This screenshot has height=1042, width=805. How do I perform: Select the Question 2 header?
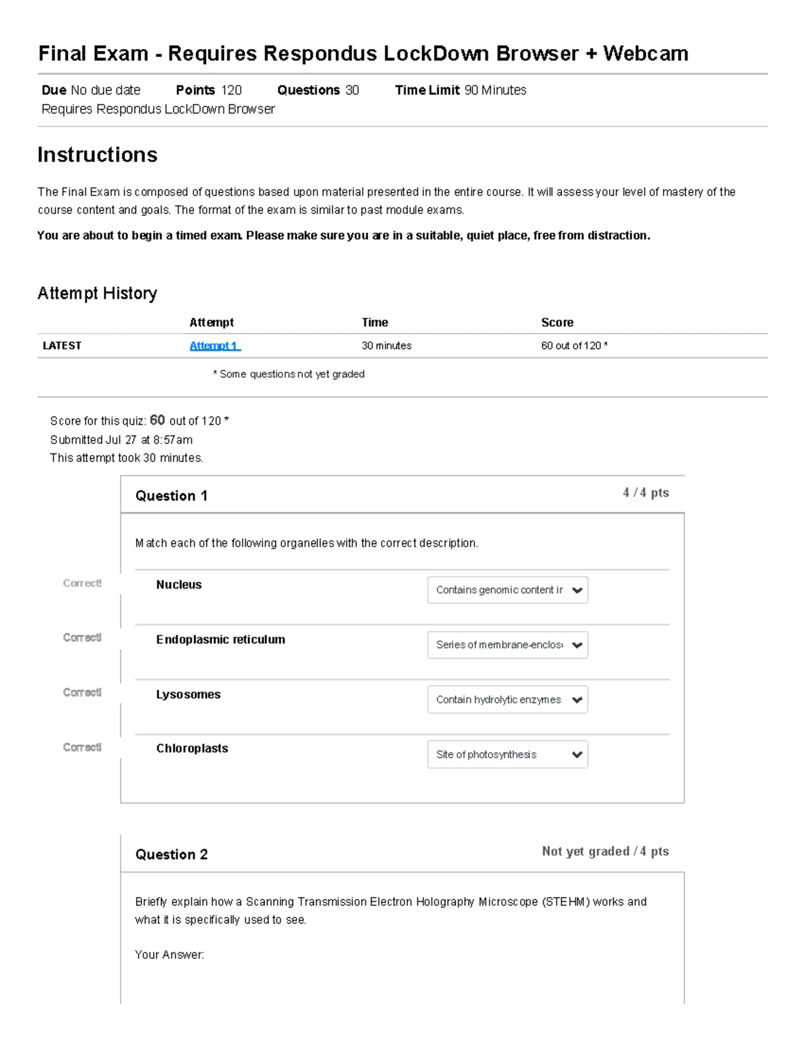click(172, 854)
